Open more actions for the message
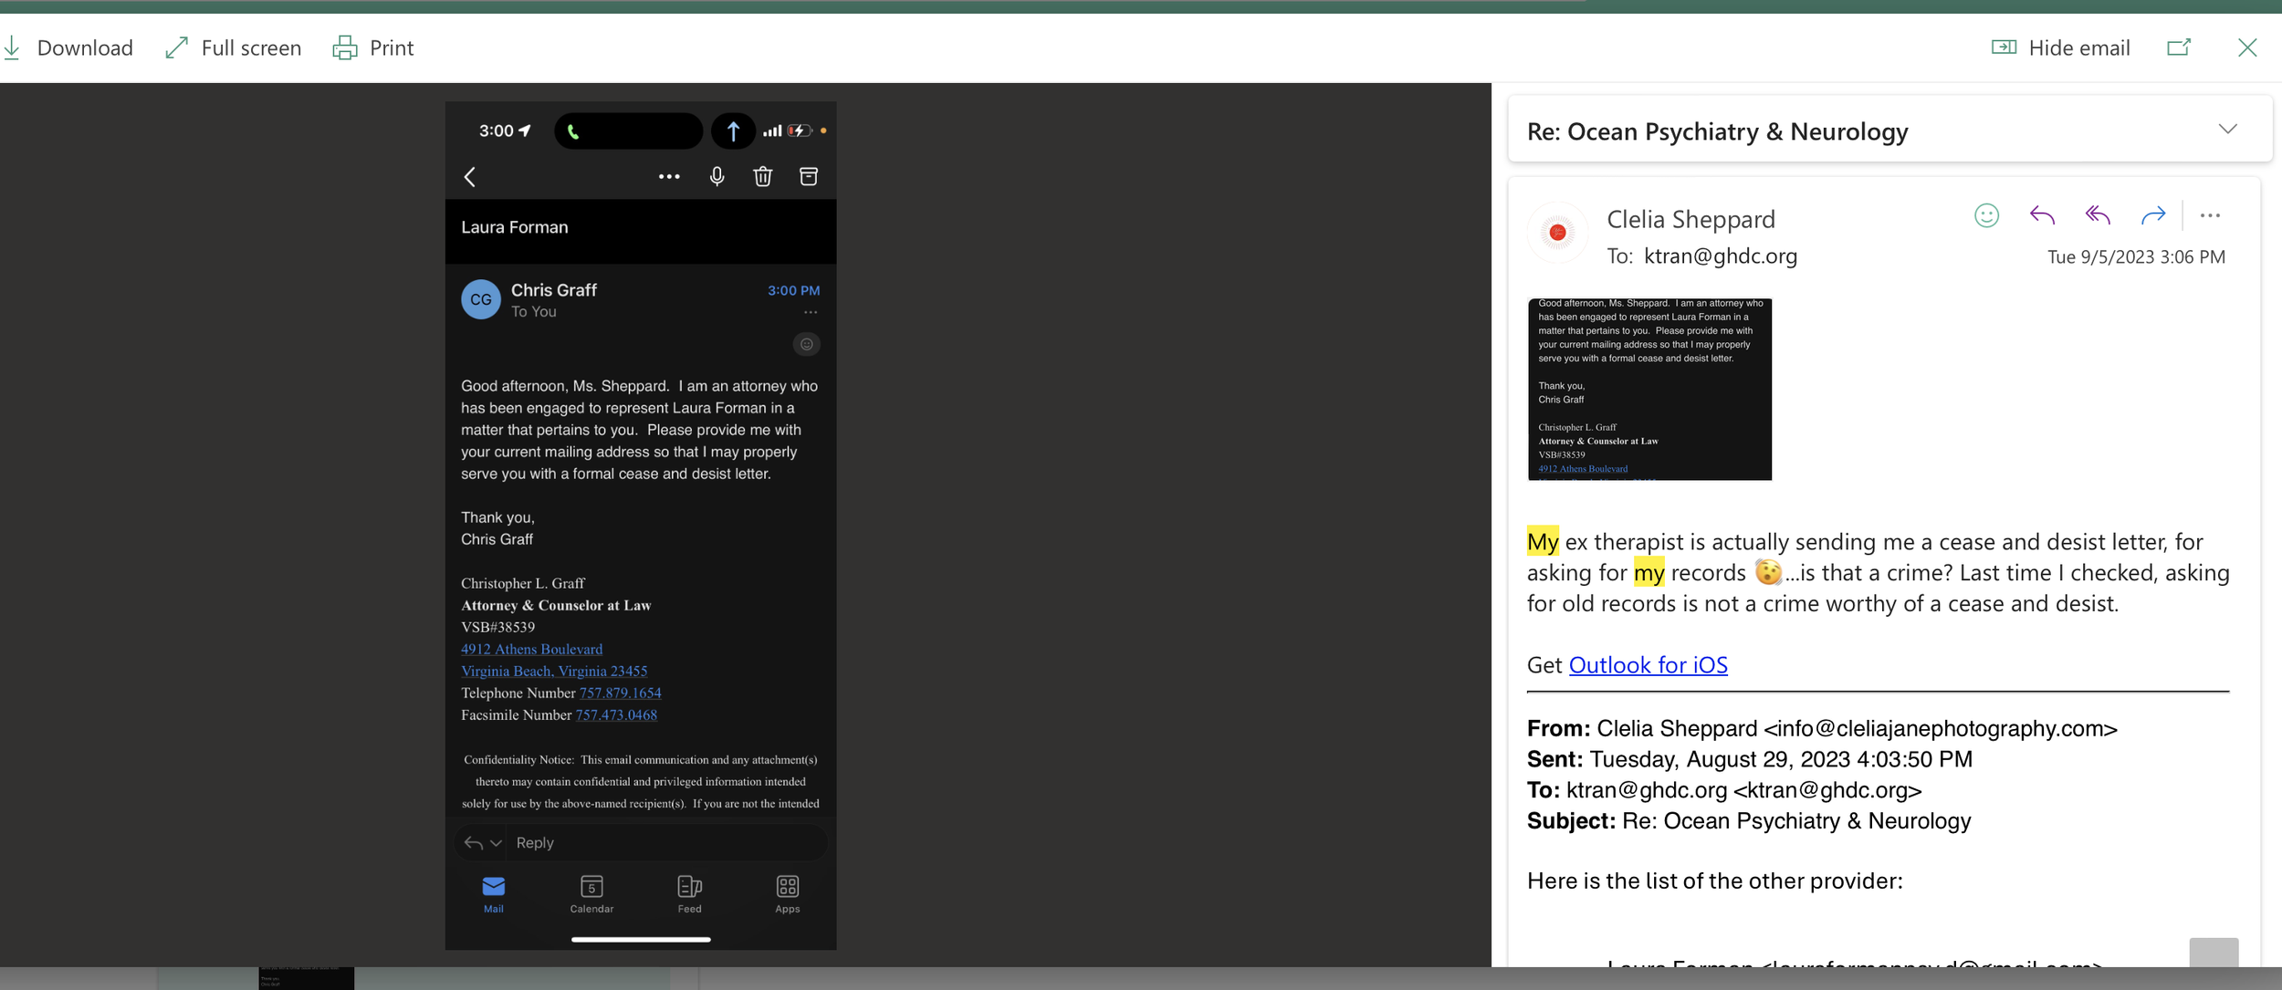2282x990 pixels. [2210, 215]
